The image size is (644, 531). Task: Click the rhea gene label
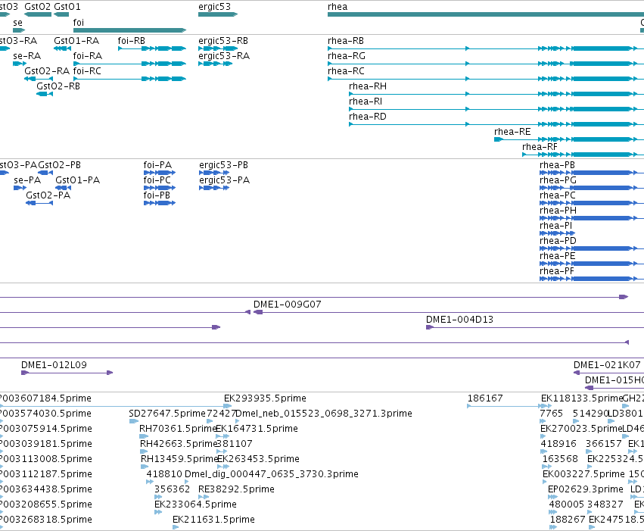[338, 7]
